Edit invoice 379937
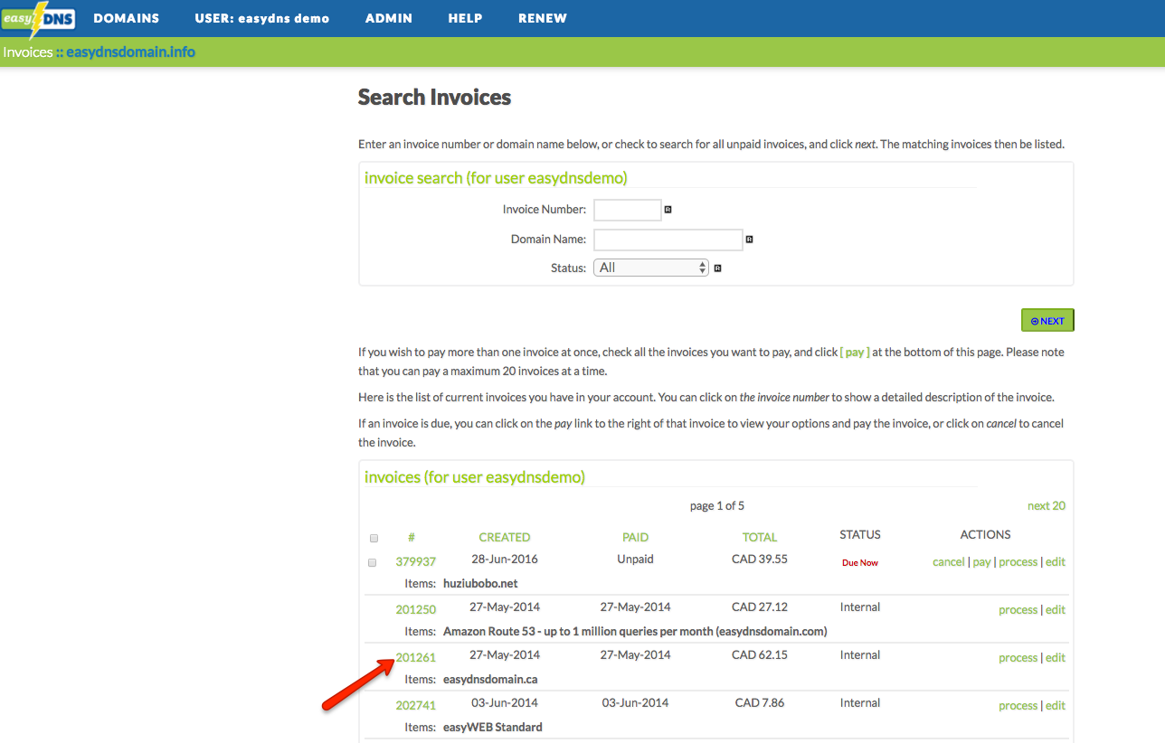This screenshot has width=1165, height=743. (x=1056, y=561)
